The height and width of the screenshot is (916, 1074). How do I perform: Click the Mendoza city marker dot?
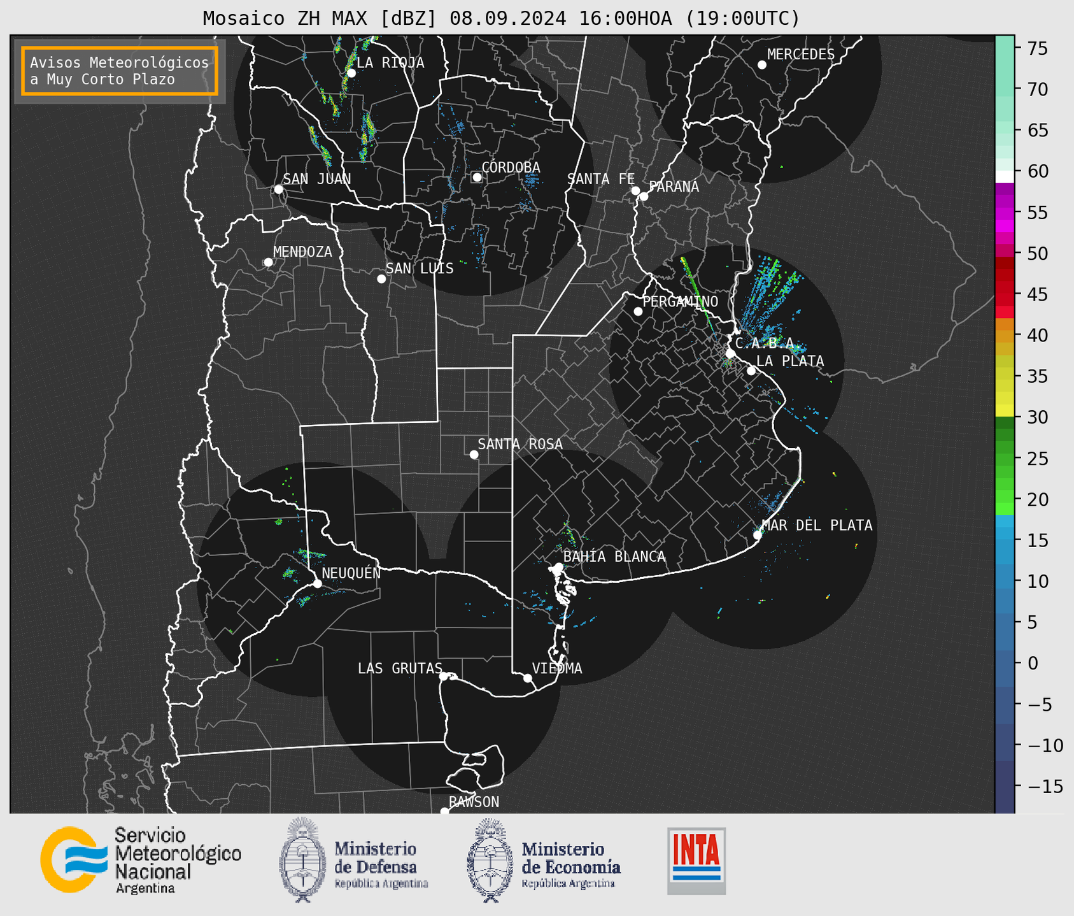tap(269, 262)
